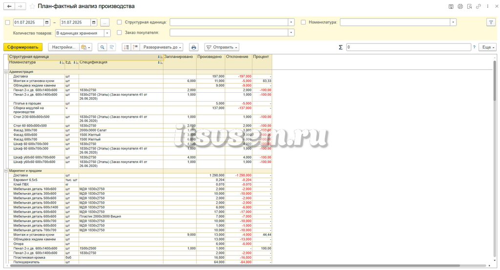Open calendar for end date 31.07.2025
The image size is (500, 270).
coord(94,22)
